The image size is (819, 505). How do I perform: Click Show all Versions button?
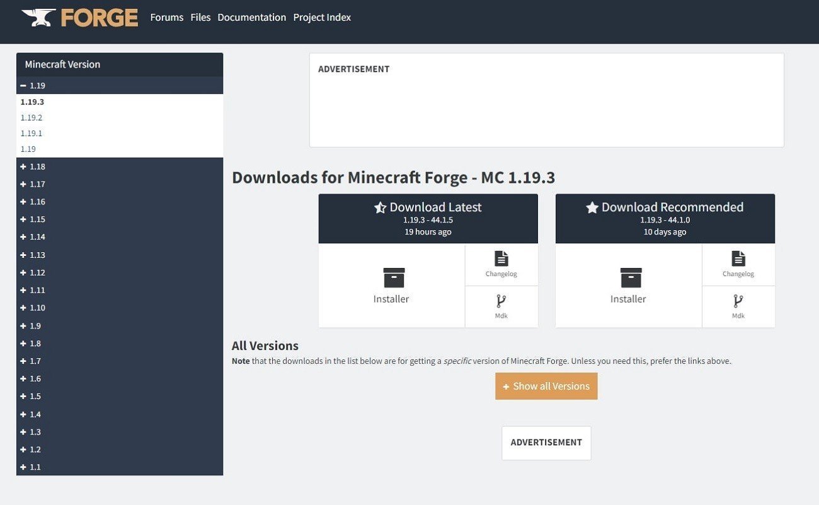546,386
